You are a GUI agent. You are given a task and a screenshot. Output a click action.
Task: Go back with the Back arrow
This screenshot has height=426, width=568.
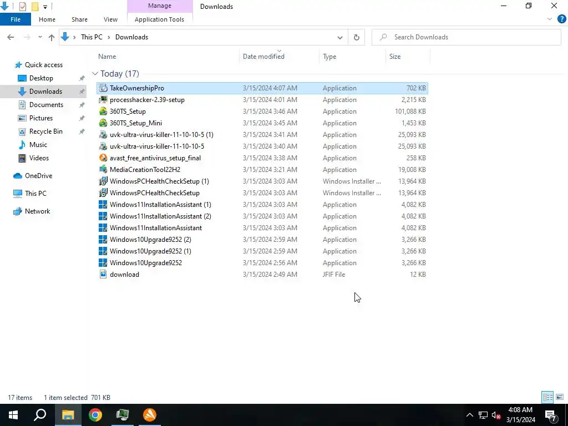[x=11, y=37]
